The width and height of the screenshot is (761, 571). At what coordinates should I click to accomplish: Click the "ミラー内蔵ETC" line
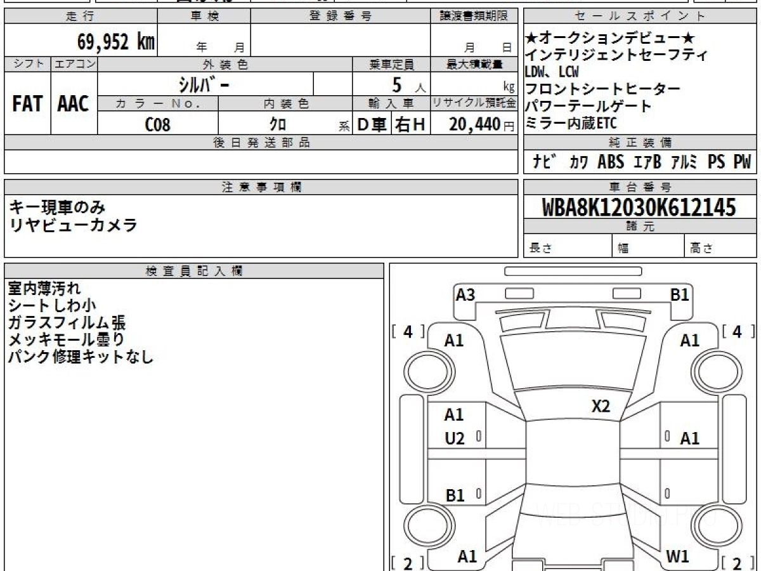571,124
